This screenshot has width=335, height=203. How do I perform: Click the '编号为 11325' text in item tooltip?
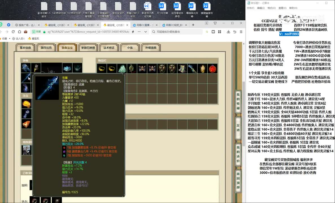[70, 192]
